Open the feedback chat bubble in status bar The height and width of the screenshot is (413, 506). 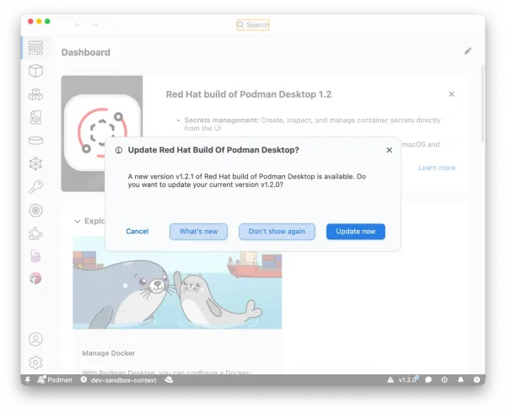click(x=428, y=380)
